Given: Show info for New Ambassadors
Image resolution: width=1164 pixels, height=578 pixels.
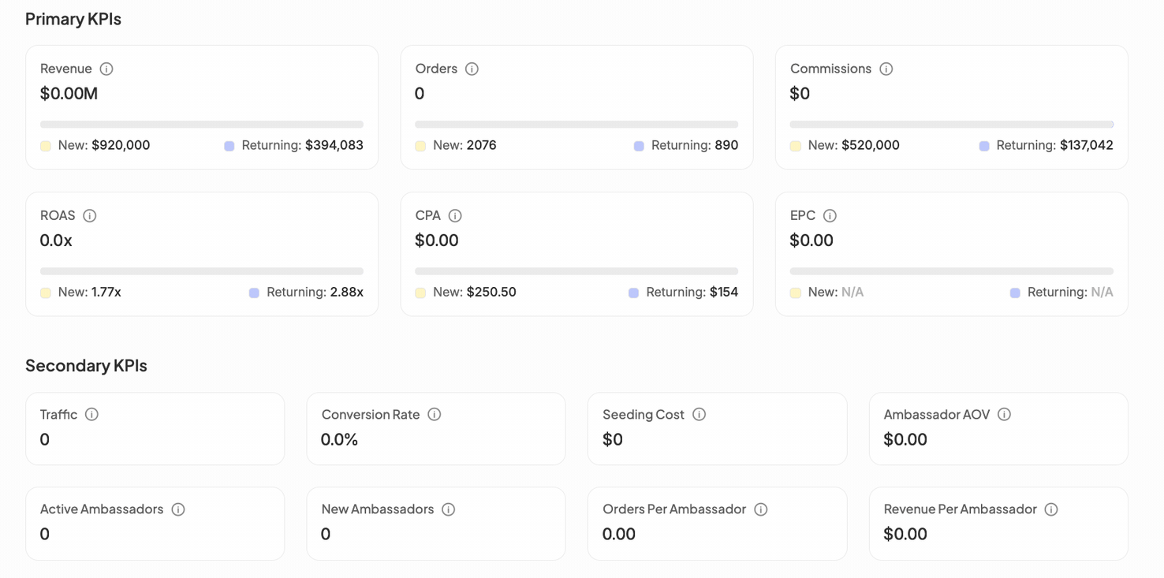Looking at the screenshot, I should pos(448,509).
